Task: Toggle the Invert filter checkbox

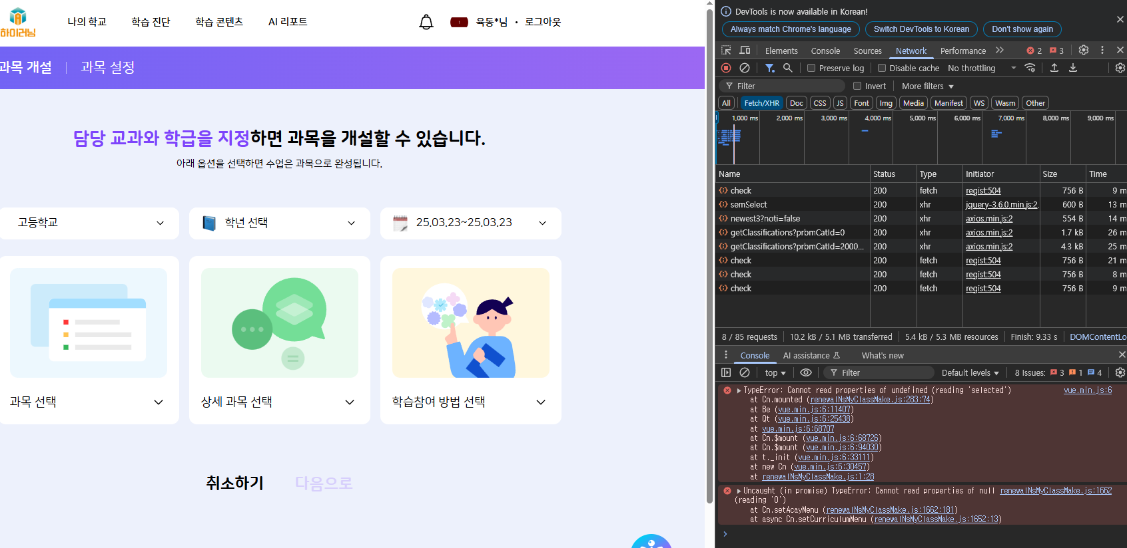Action: [858, 86]
